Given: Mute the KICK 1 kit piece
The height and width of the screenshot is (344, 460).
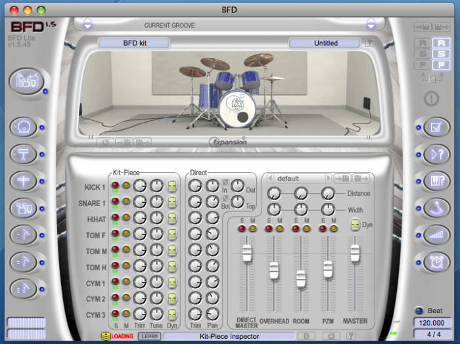Looking at the screenshot, I should coord(126,185).
